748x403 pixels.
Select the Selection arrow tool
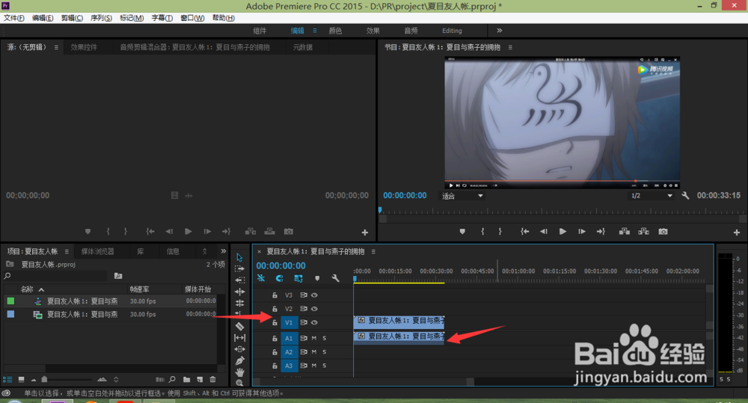click(x=239, y=257)
